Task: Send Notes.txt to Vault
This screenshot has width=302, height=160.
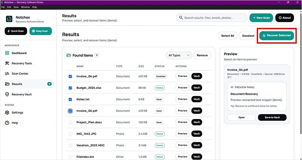Action: click(197, 99)
